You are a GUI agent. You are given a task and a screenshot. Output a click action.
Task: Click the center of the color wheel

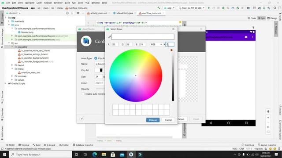(136, 75)
